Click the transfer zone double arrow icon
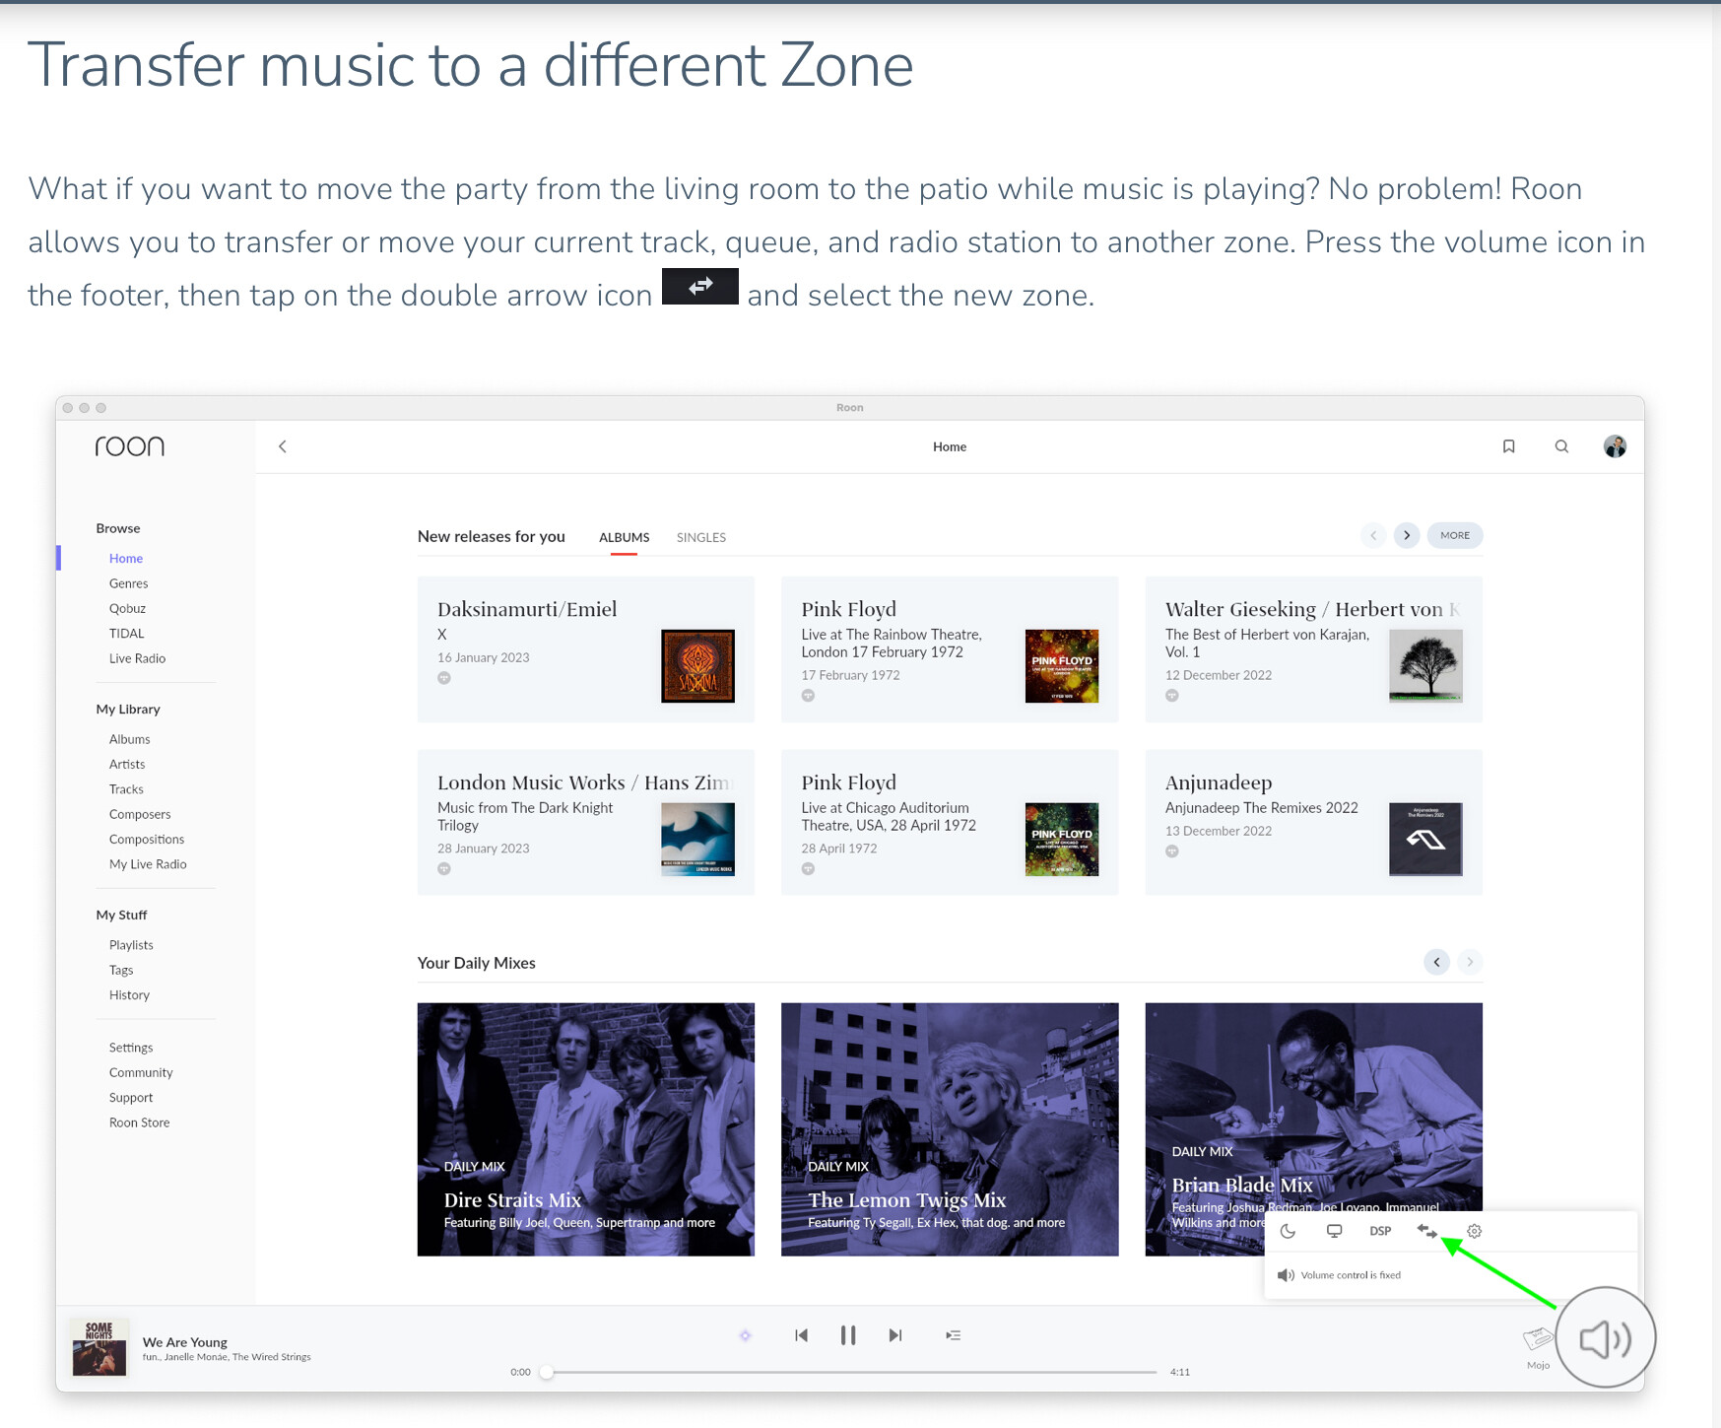 click(x=1426, y=1231)
